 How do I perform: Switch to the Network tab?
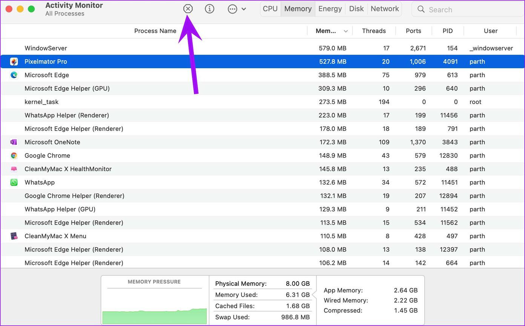[x=385, y=9]
